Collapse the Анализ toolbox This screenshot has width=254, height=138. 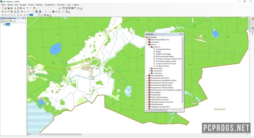(147, 44)
